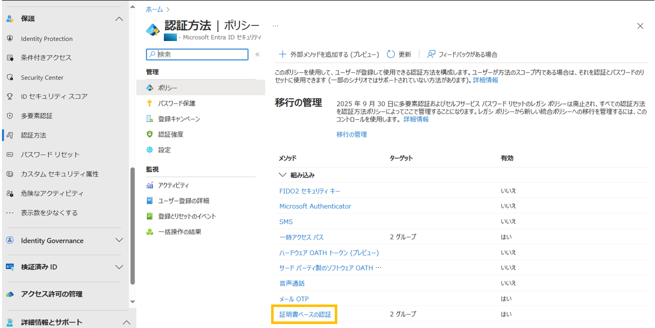This screenshot has width=655, height=328.
Task: Click the Identity Governance icon
Action: coord(10,240)
